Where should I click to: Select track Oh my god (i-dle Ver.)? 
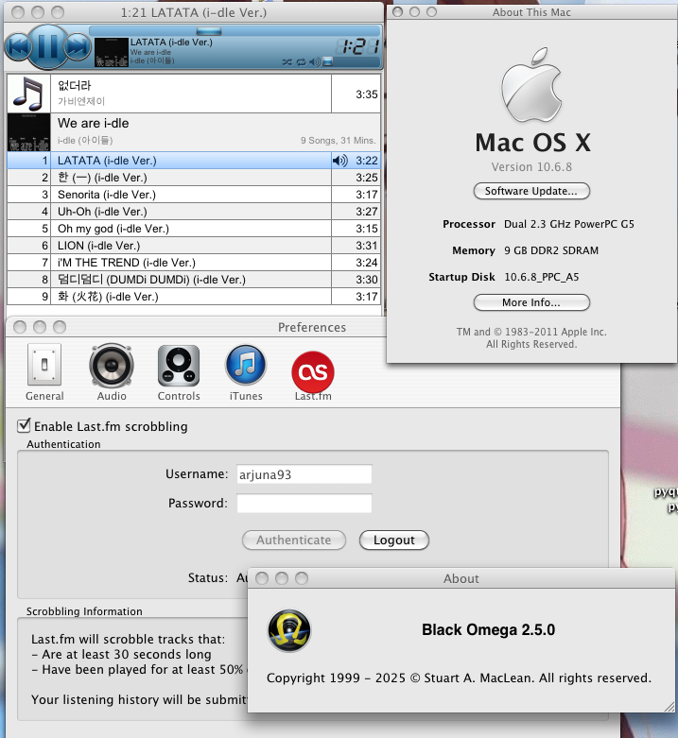[194, 229]
